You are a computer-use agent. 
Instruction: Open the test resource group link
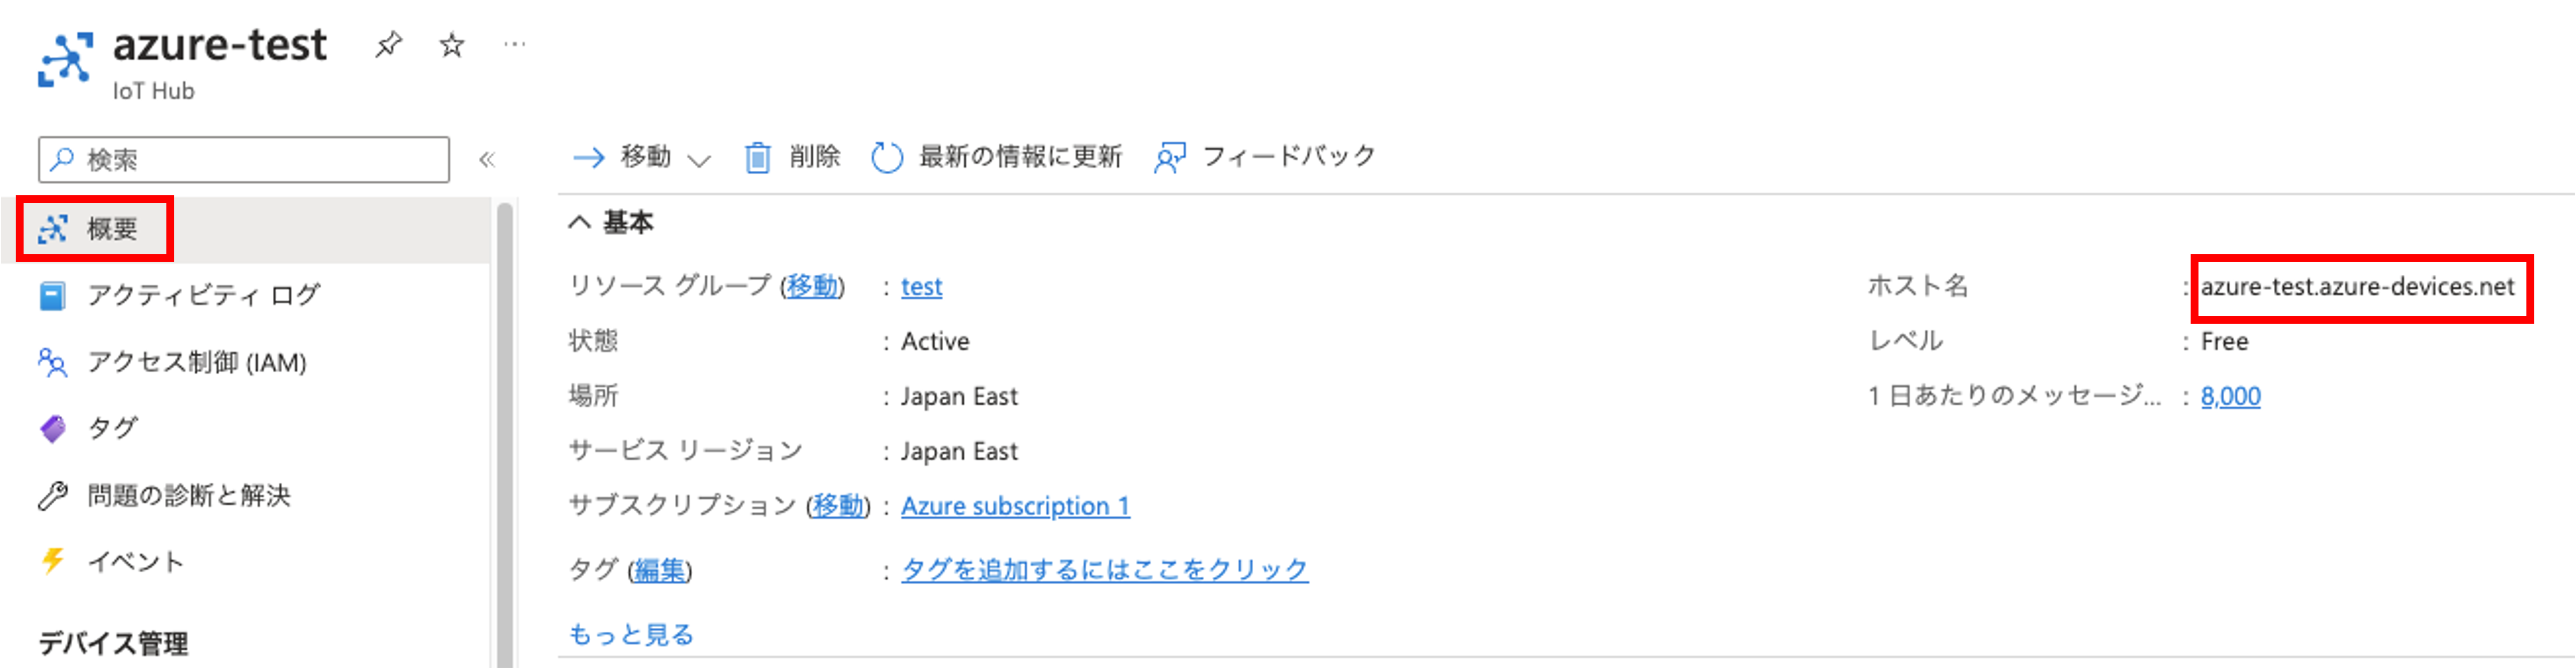pos(921,286)
